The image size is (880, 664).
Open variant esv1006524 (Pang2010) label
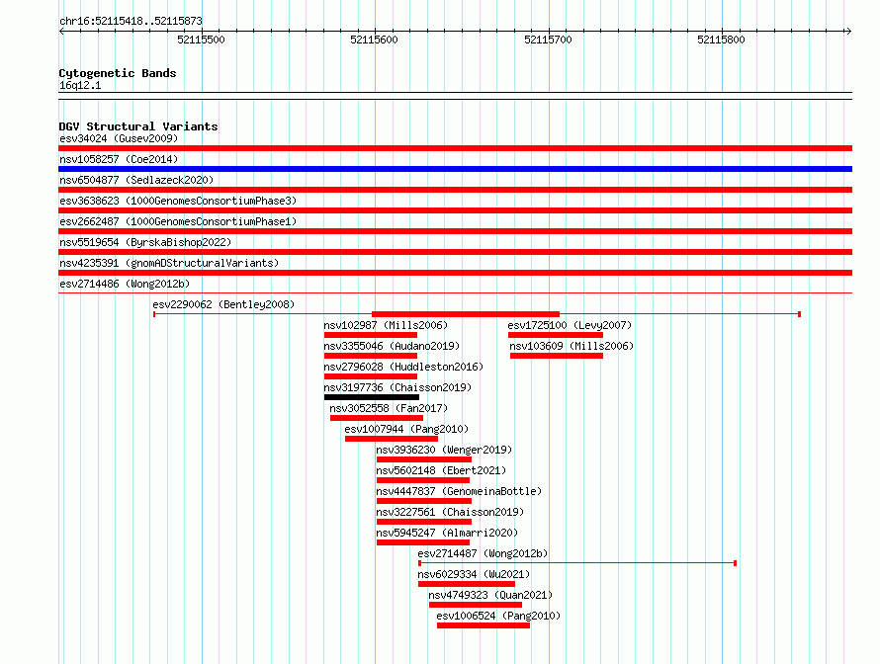498,616
